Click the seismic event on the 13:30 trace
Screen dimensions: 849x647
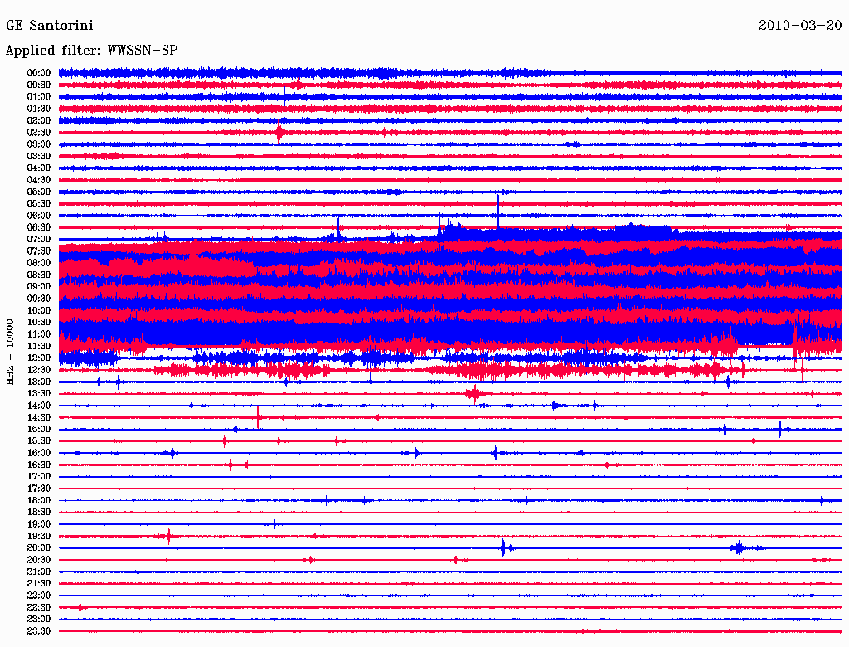(475, 394)
